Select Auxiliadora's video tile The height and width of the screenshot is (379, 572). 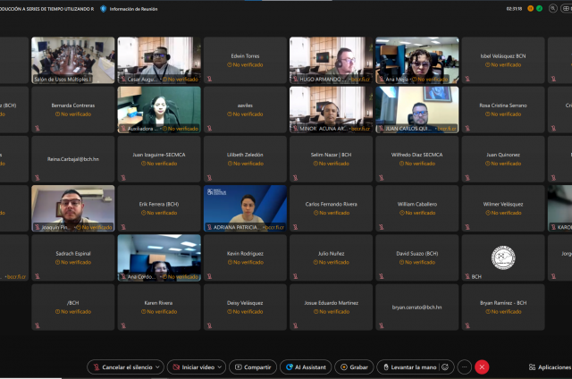point(159,109)
